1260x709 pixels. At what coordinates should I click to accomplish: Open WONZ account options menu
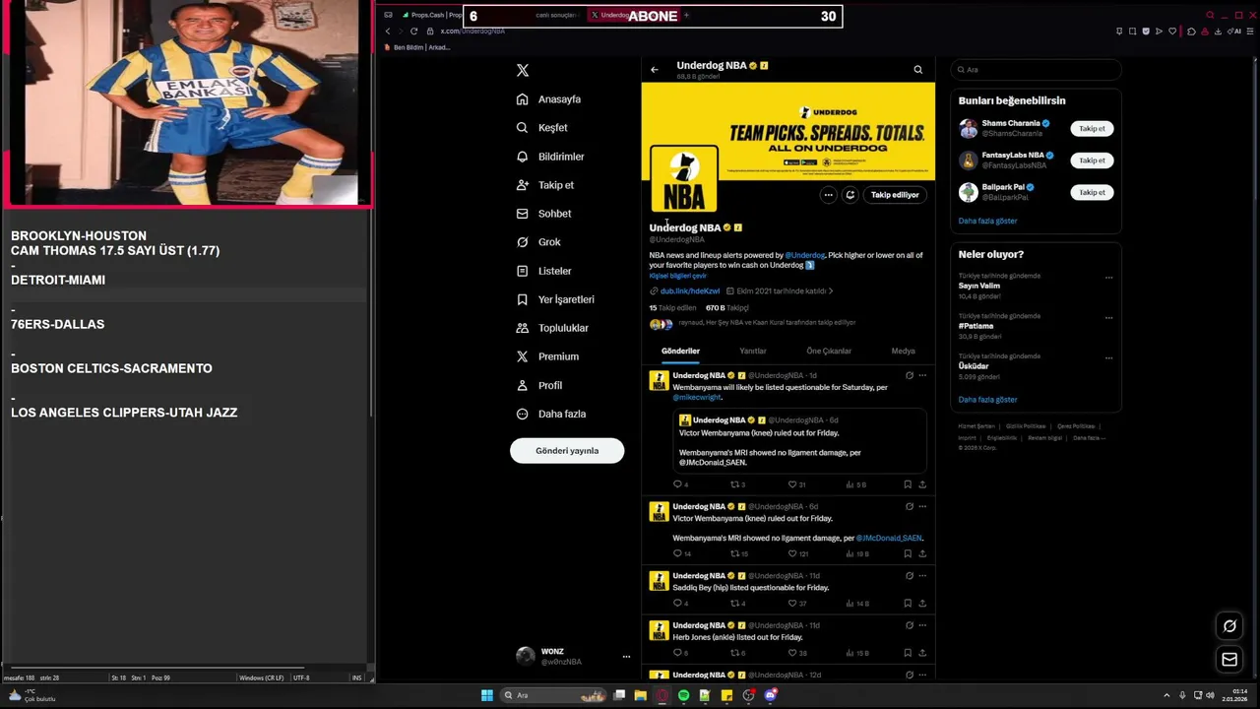(626, 657)
